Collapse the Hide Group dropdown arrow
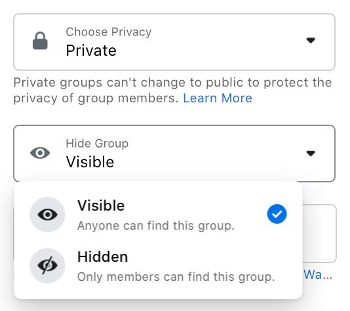Image resolution: width=350 pixels, height=311 pixels. click(x=311, y=154)
